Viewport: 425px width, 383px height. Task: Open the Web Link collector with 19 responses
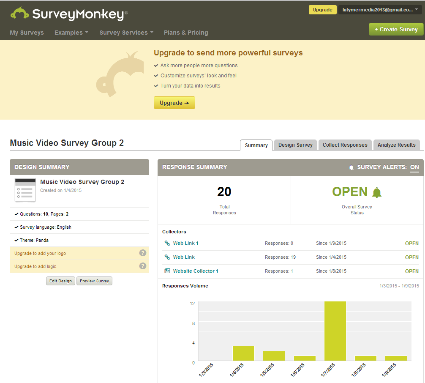184,257
